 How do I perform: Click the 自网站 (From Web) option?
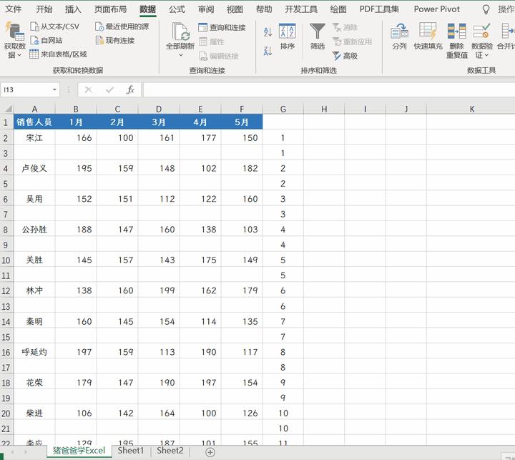click(x=46, y=40)
